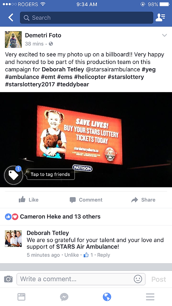Open emoji picker in comment field
Image resolution: width=172 pixels, height=306 pixels.
138,279
